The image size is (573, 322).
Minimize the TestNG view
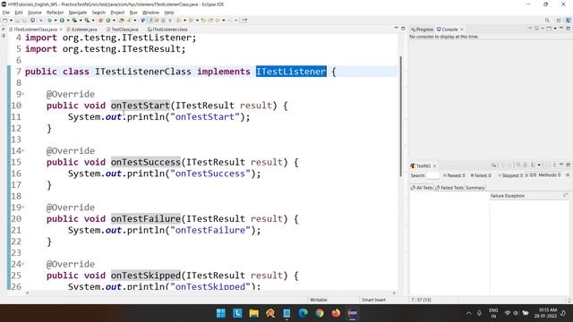[561, 165]
